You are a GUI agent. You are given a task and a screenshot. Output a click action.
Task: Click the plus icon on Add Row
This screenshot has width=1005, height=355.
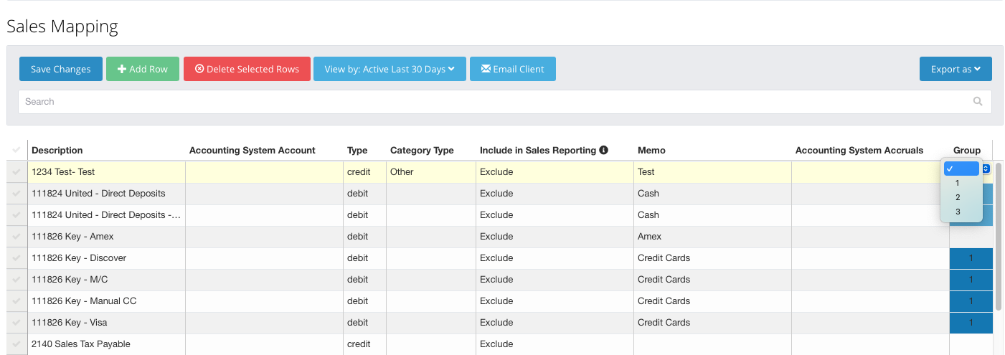pyautogui.click(x=122, y=70)
